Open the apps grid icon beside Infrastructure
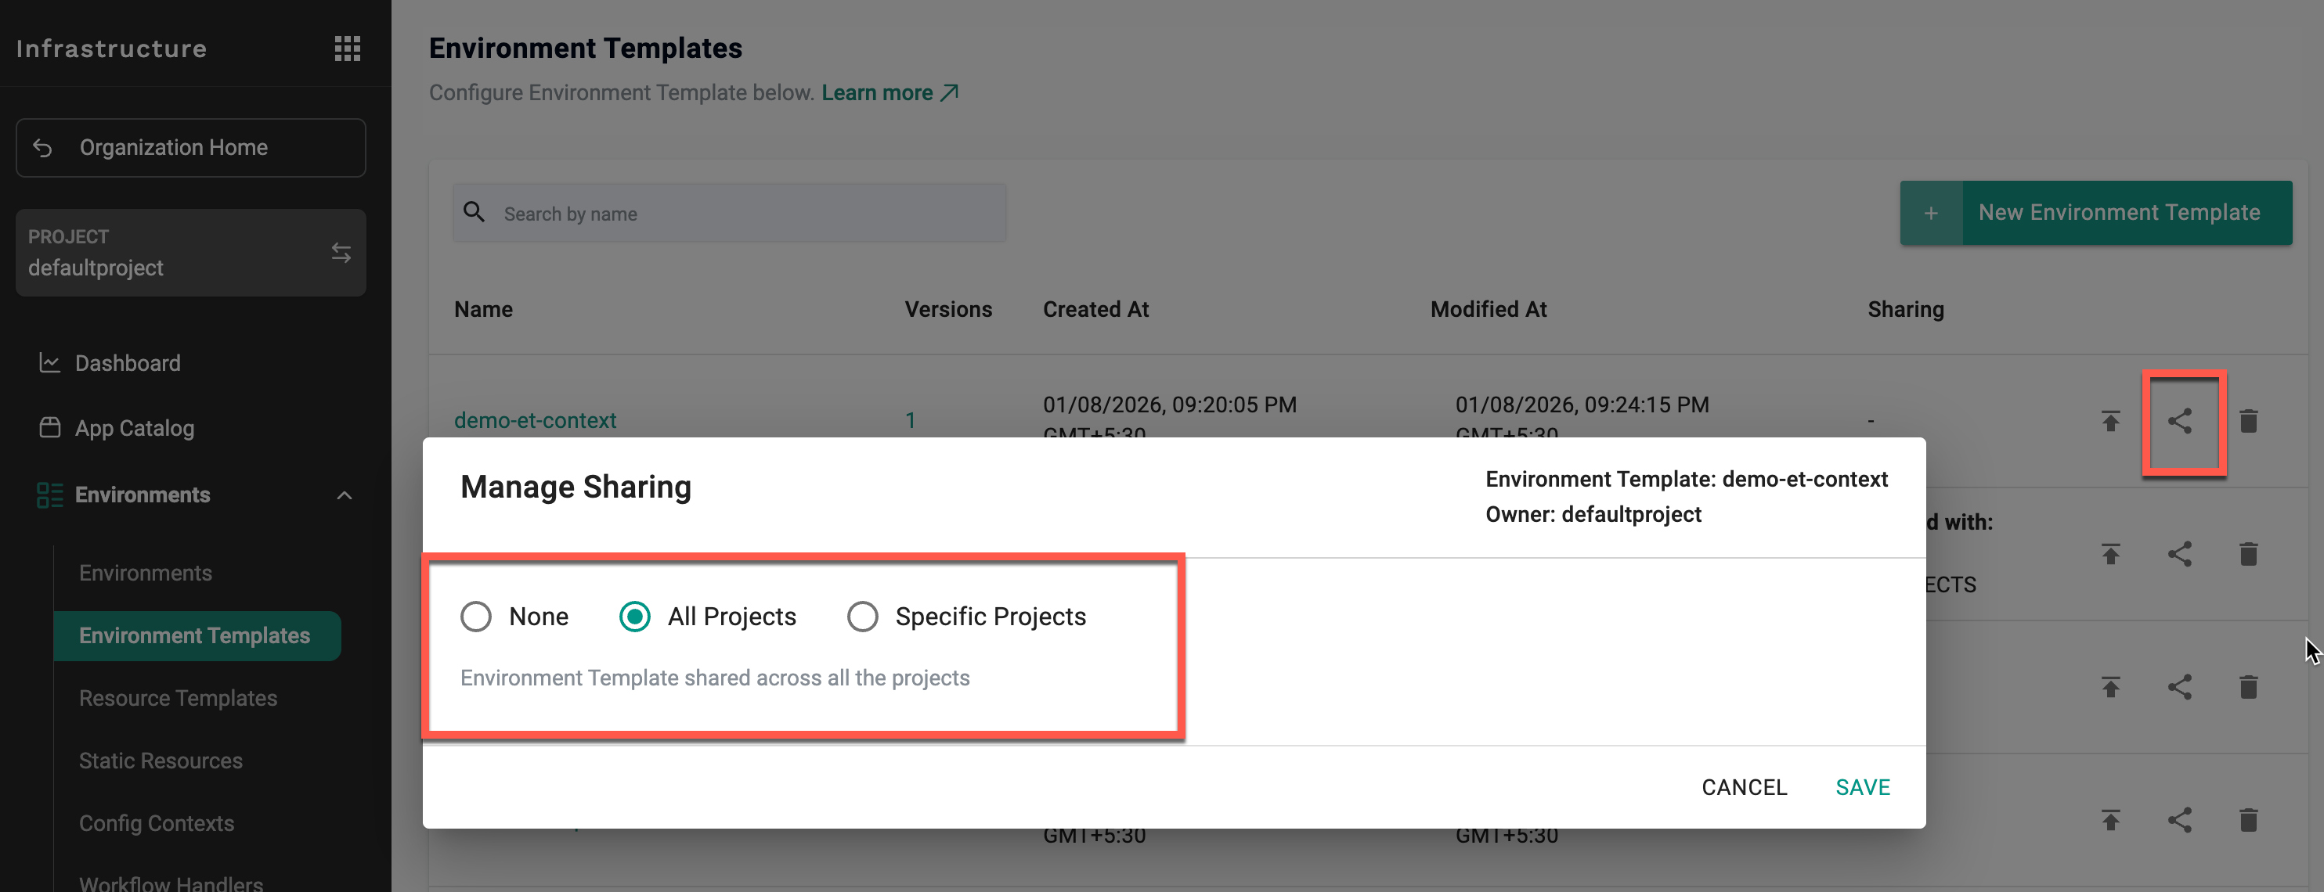2324x892 pixels. tap(348, 49)
